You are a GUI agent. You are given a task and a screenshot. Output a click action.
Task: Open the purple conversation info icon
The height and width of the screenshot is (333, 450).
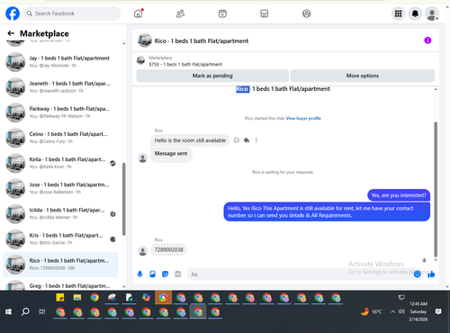click(x=427, y=40)
